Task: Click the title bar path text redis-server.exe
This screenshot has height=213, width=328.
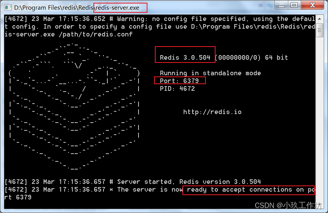Action: click(x=118, y=8)
